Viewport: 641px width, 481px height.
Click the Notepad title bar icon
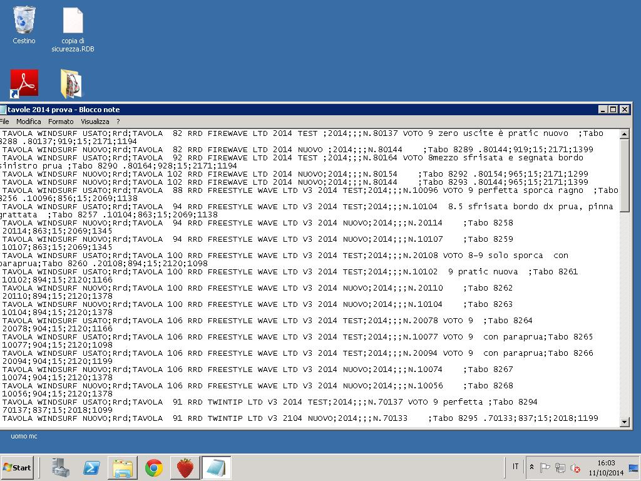pyautogui.click(x=3, y=110)
